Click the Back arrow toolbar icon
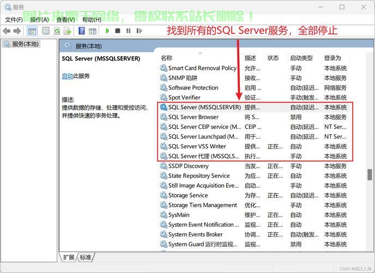Screen dimensions: 375x273 tap(7, 31)
